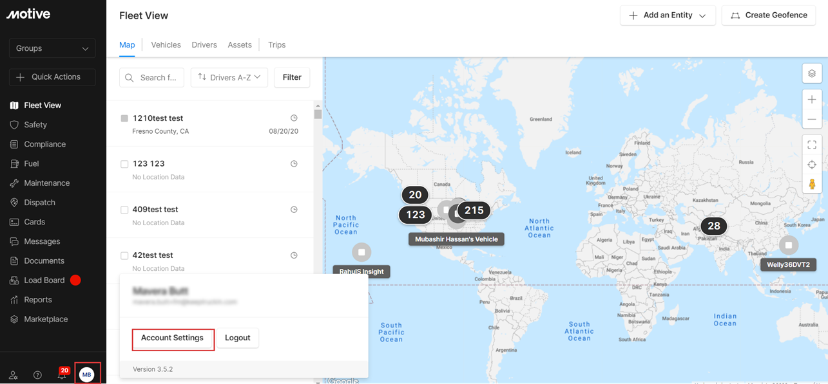Click the 08/20/20 date text
The height and width of the screenshot is (384, 828).
[284, 131]
